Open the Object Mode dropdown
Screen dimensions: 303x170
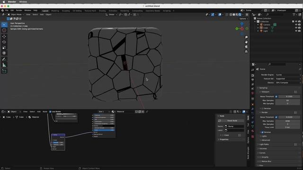pyautogui.click(x=16, y=15)
